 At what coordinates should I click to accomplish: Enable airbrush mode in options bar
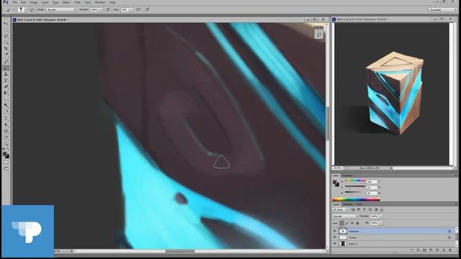[x=138, y=9]
